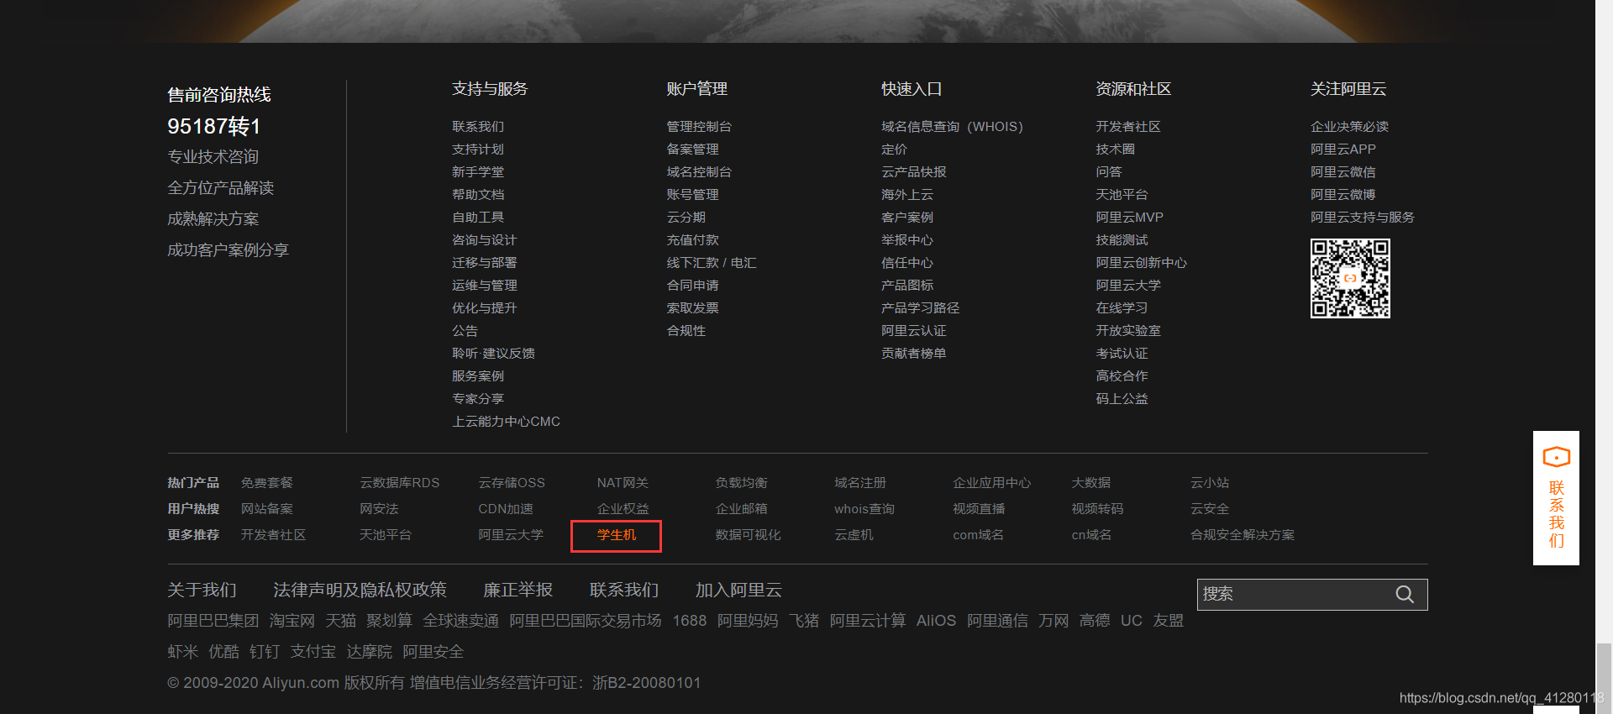1613x714 pixels.
Task: Open 联系我们 under 支持与服务
Action: point(478,127)
